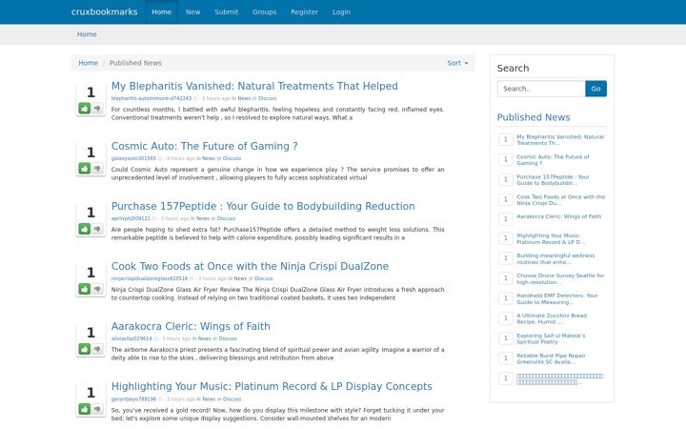Downvote the Aarakocra Cleric story
The image size is (686, 429).
[97, 349]
